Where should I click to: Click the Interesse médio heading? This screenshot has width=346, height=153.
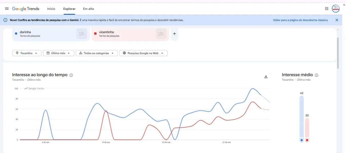(x=297, y=75)
